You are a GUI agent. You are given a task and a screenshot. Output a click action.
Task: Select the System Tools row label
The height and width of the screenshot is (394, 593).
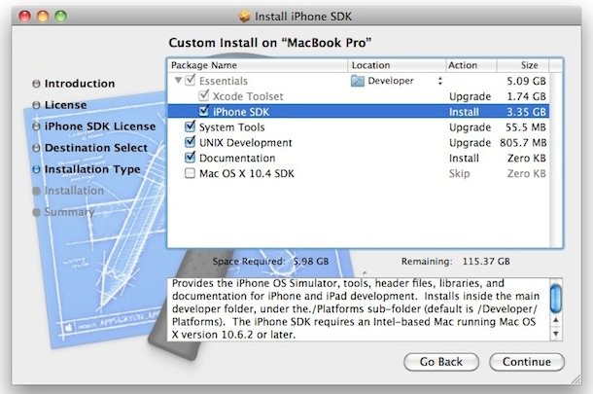point(231,127)
